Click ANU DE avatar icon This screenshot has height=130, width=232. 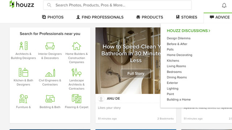101,99
